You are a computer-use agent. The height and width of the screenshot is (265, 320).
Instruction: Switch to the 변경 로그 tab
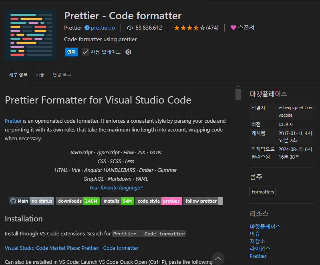click(62, 75)
